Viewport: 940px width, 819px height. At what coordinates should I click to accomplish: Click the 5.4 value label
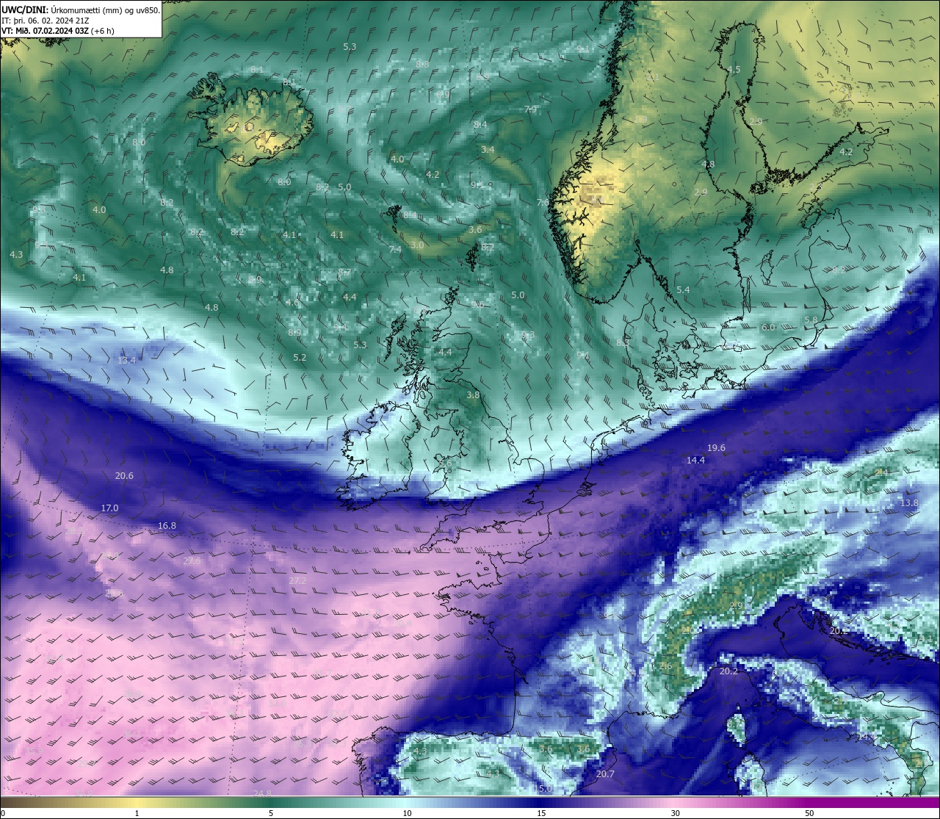[683, 290]
